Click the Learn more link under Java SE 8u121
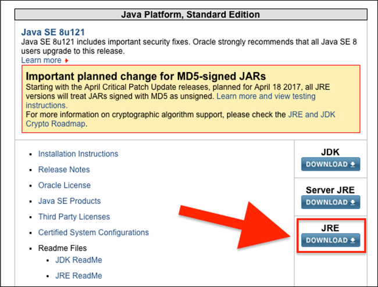The width and height of the screenshot is (378, 287). pyautogui.click(x=41, y=60)
